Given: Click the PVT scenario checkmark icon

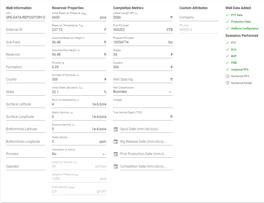Looking at the screenshot, I should coord(227,43).
